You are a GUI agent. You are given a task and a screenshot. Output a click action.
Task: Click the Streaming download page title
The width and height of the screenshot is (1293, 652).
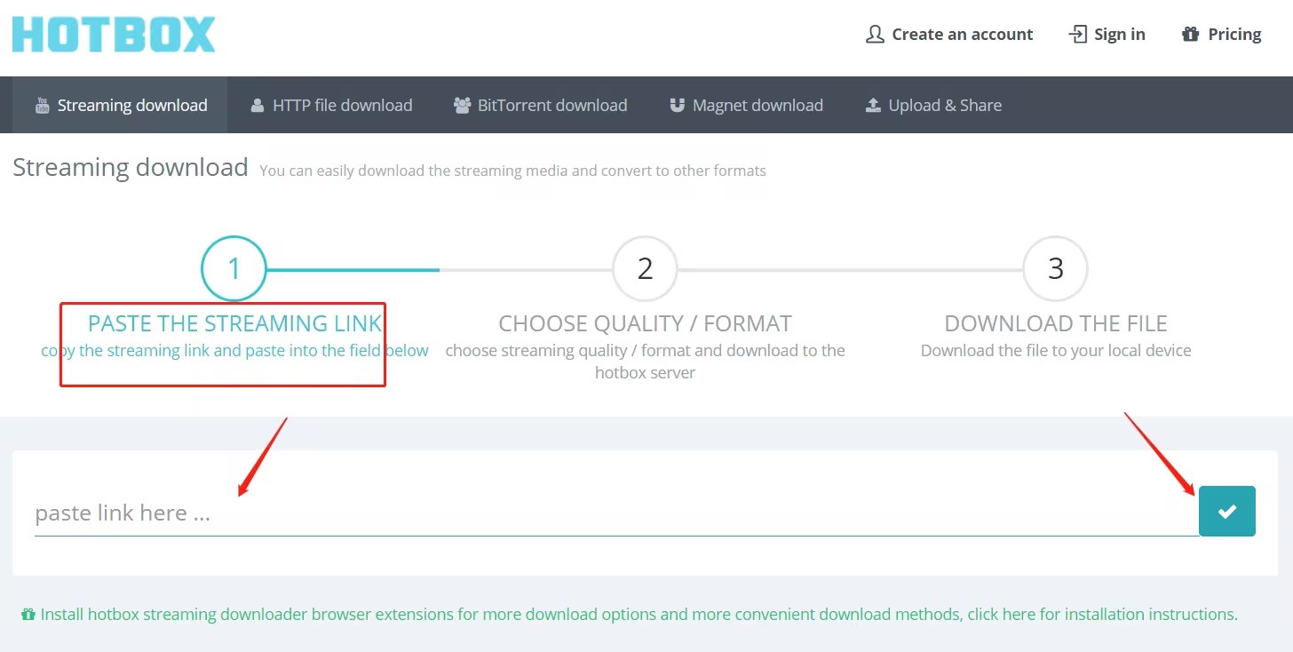pos(131,167)
